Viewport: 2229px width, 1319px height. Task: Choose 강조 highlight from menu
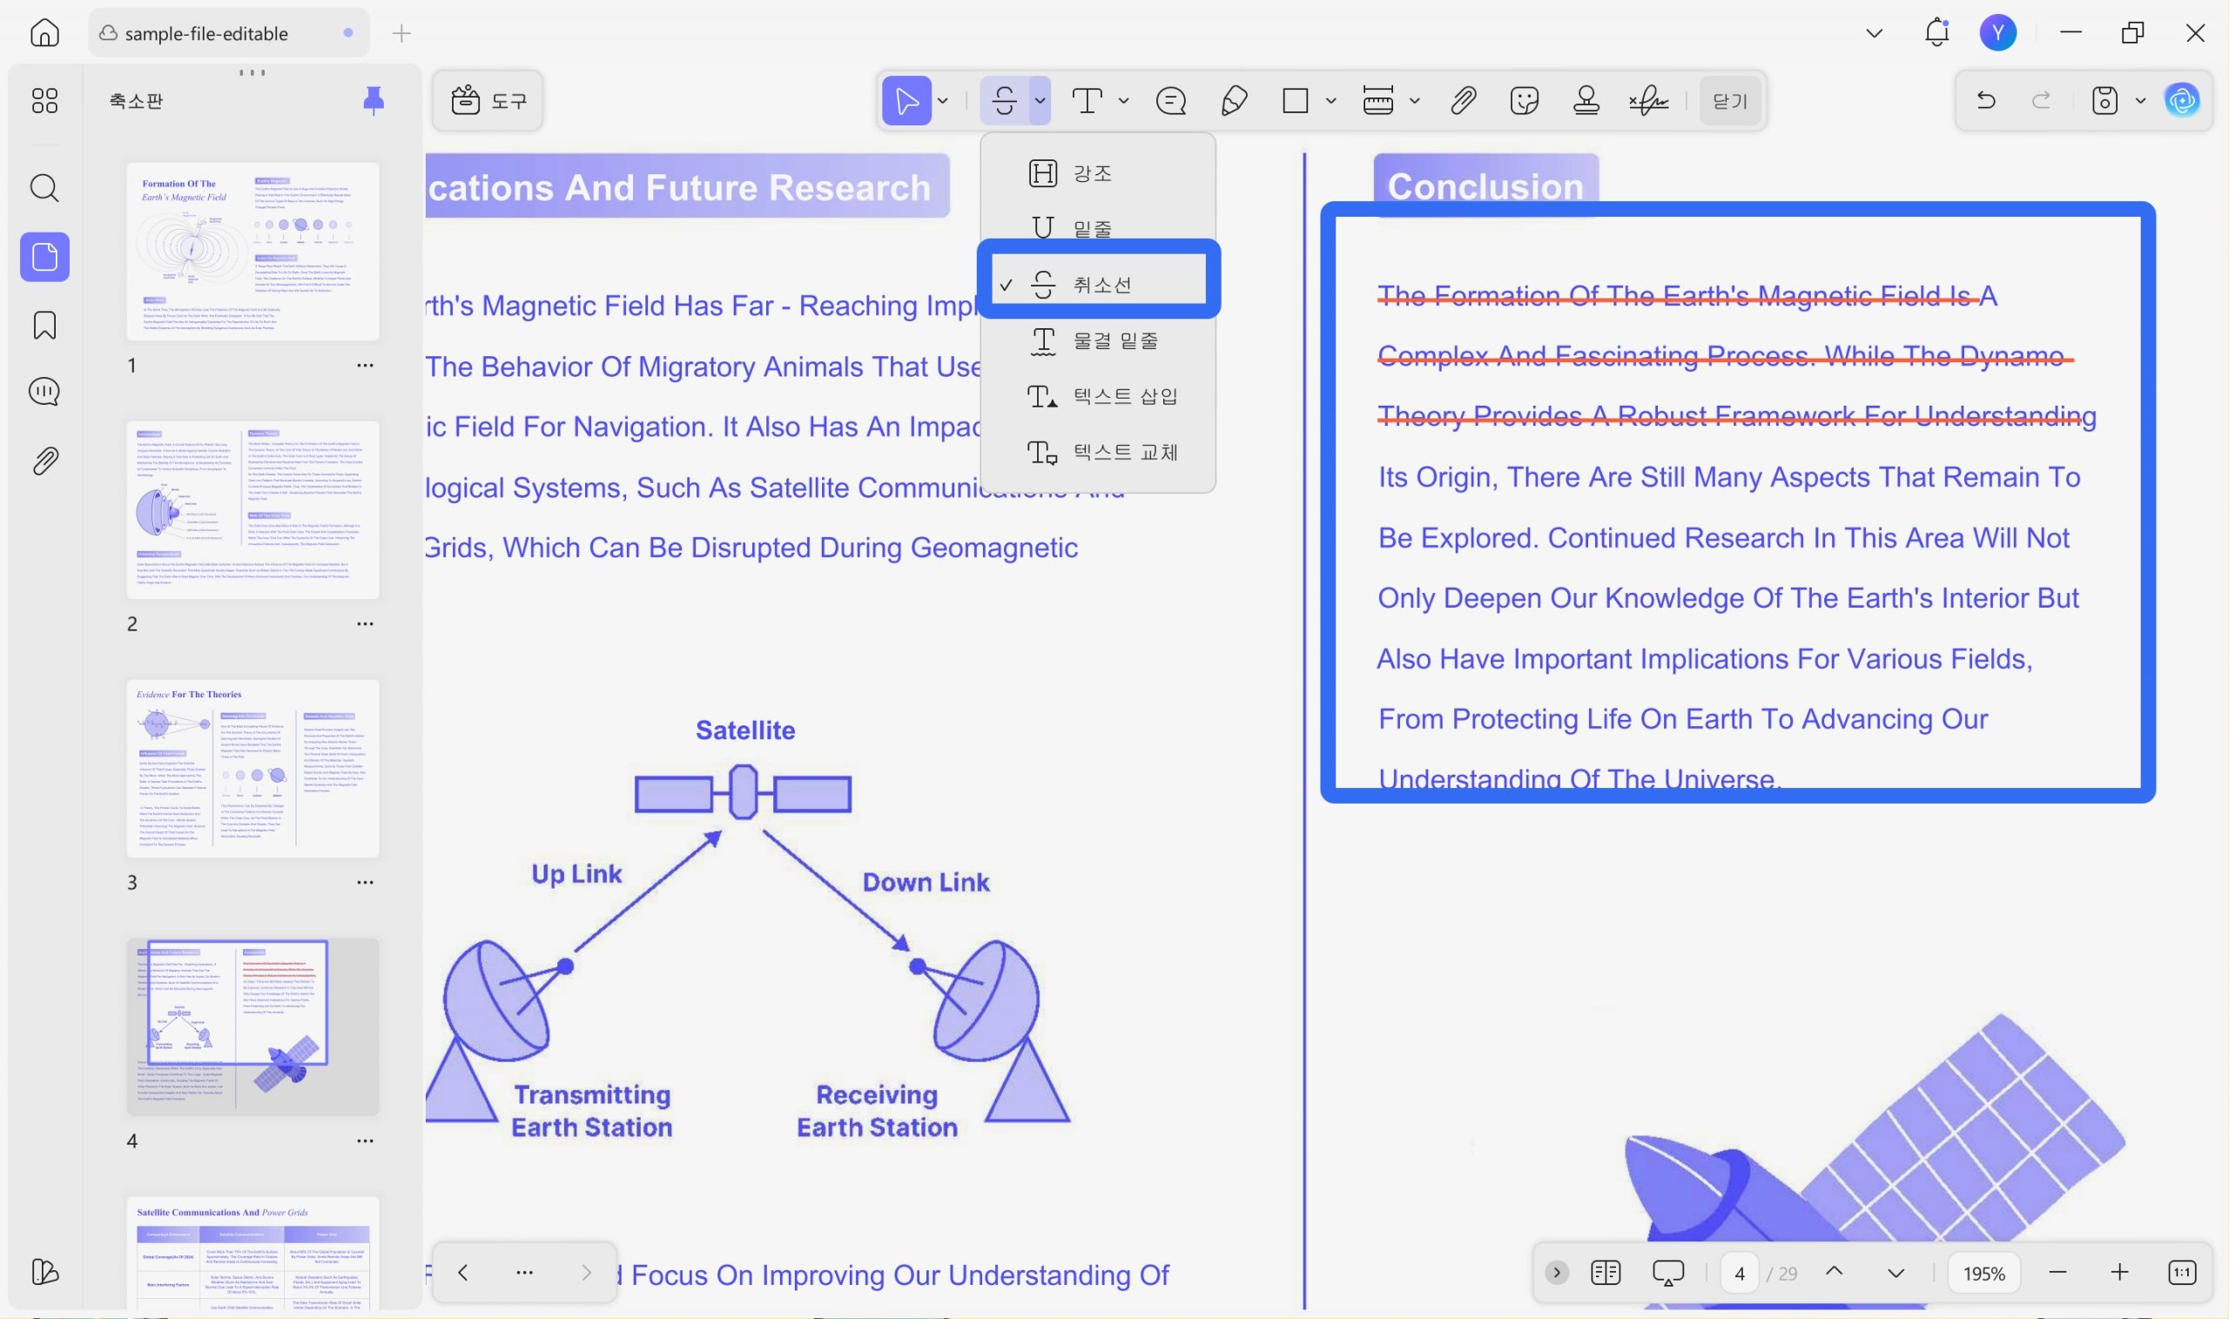tap(1098, 173)
